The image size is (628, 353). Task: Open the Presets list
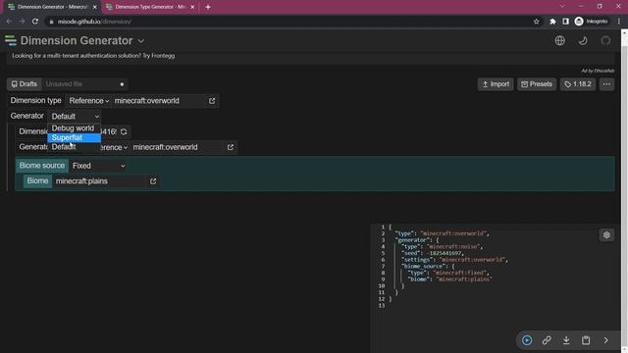pyautogui.click(x=537, y=84)
